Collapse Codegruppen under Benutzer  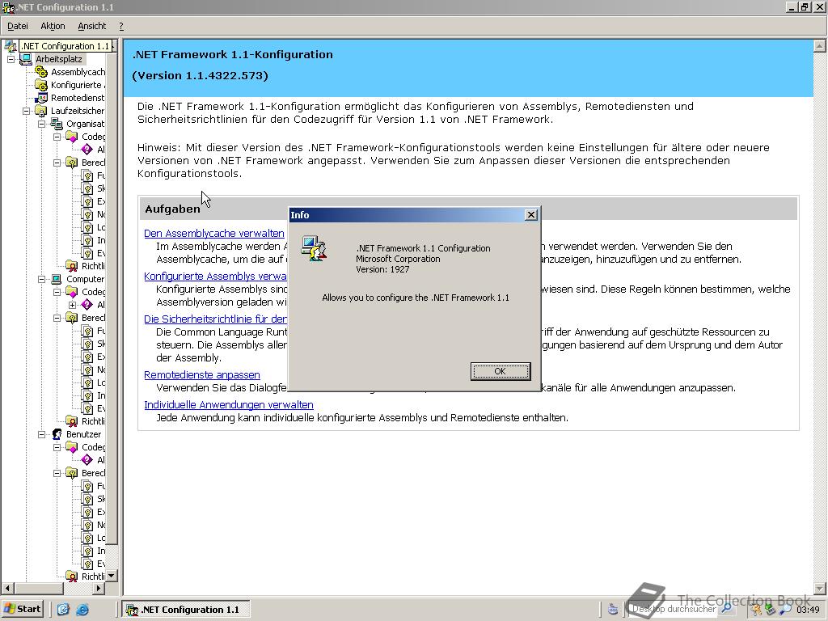coord(57,447)
